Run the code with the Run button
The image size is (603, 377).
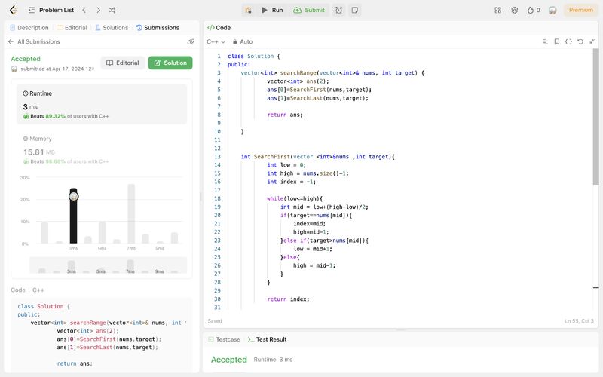point(272,10)
